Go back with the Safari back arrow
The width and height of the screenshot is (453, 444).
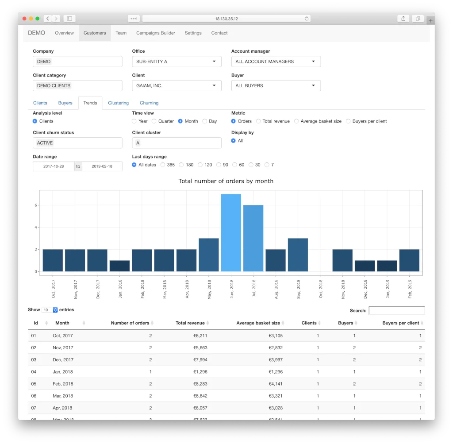pos(48,19)
